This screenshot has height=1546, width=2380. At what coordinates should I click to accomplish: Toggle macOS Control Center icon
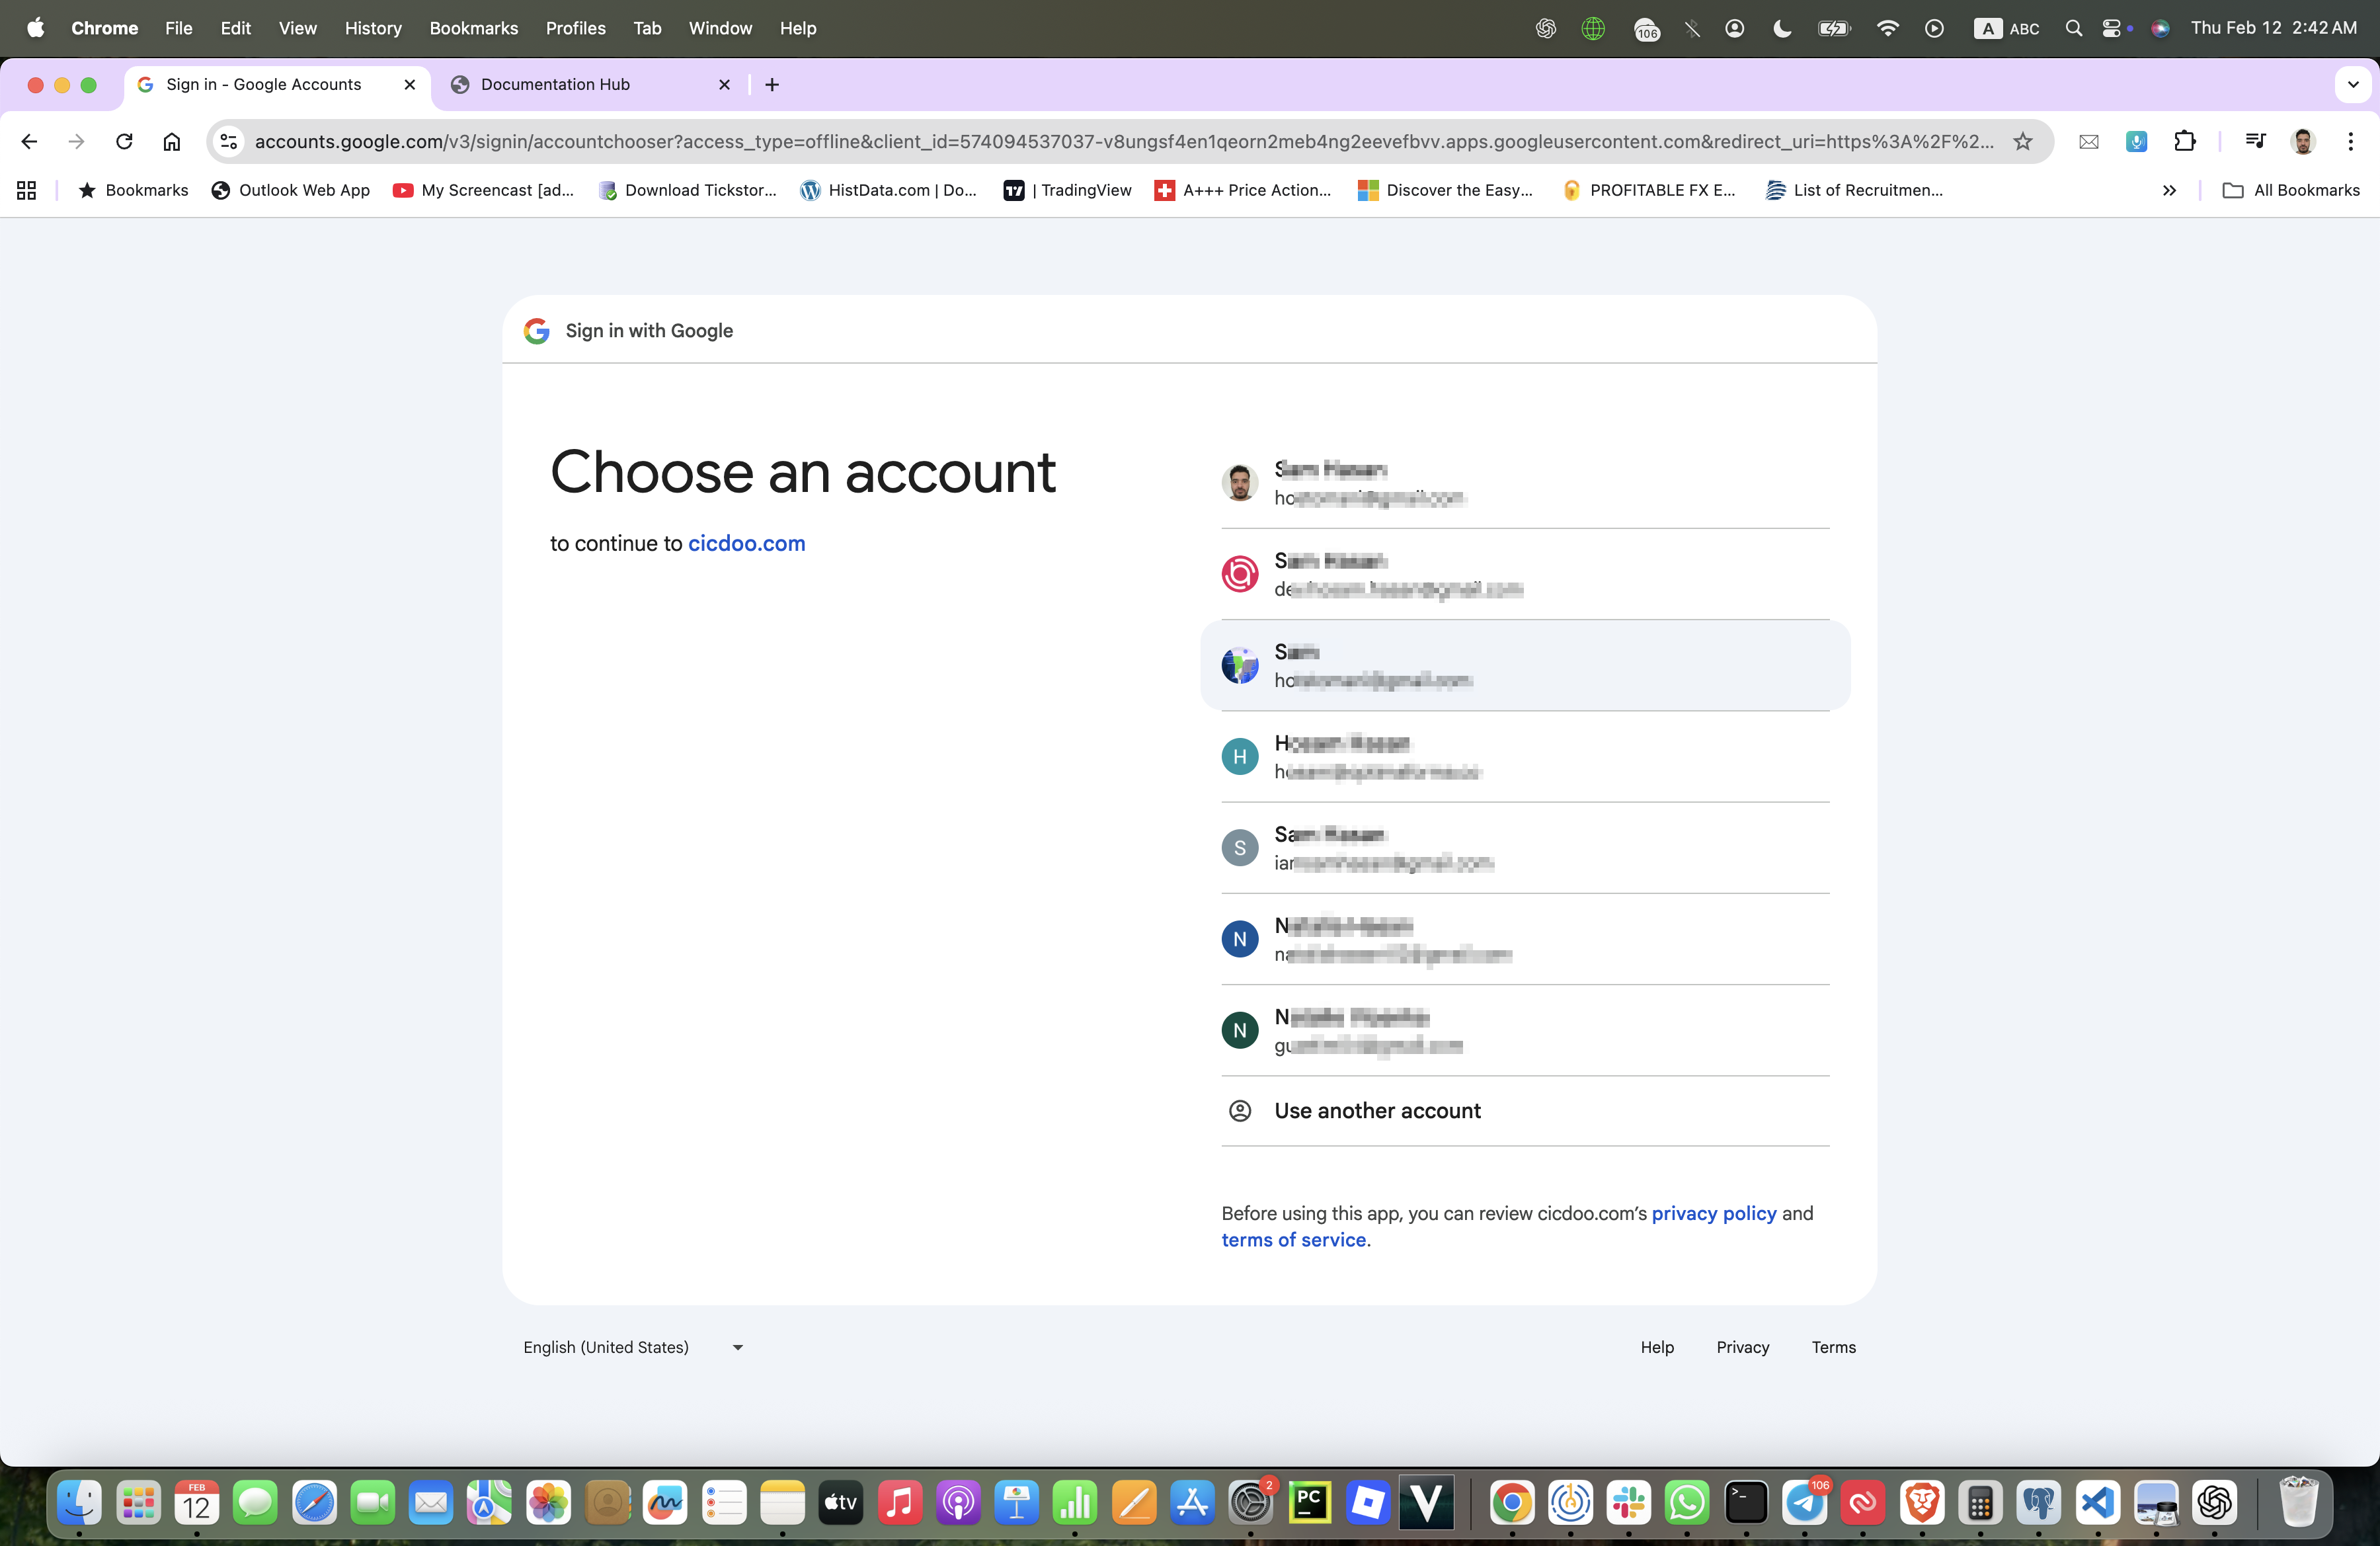coord(2111,28)
